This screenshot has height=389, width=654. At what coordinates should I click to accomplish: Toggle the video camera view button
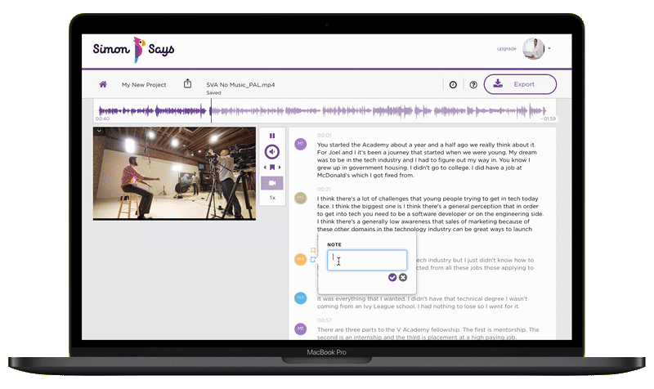tap(272, 183)
